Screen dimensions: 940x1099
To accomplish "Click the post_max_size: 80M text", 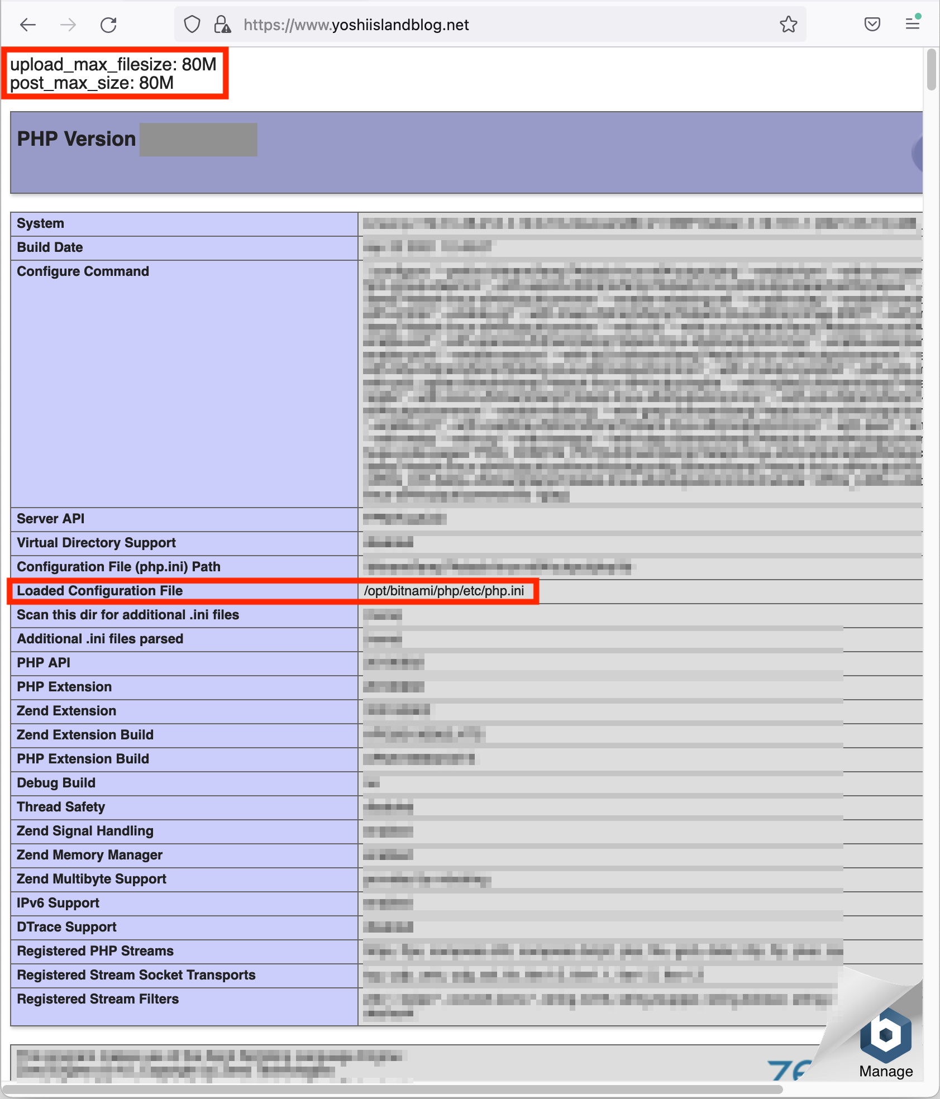I will (92, 83).
